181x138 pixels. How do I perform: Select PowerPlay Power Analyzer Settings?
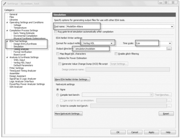(x=27, y=84)
